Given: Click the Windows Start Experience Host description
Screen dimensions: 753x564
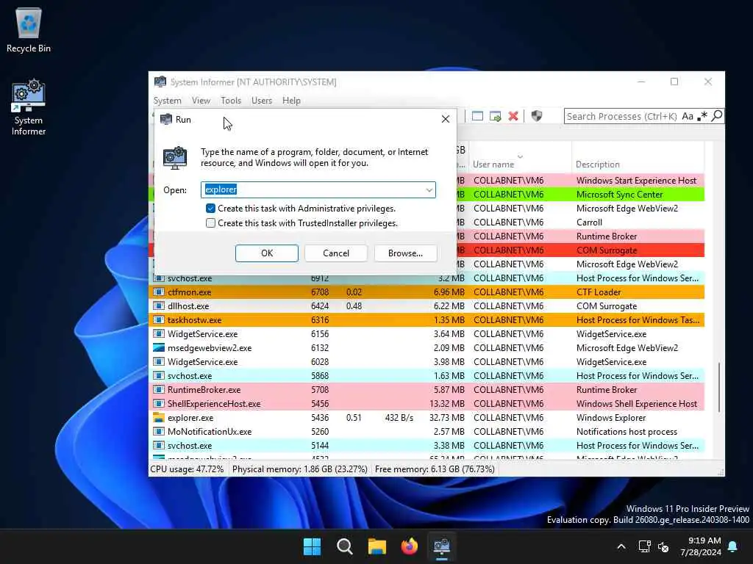Looking at the screenshot, I should pyautogui.click(x=636, y=181).
